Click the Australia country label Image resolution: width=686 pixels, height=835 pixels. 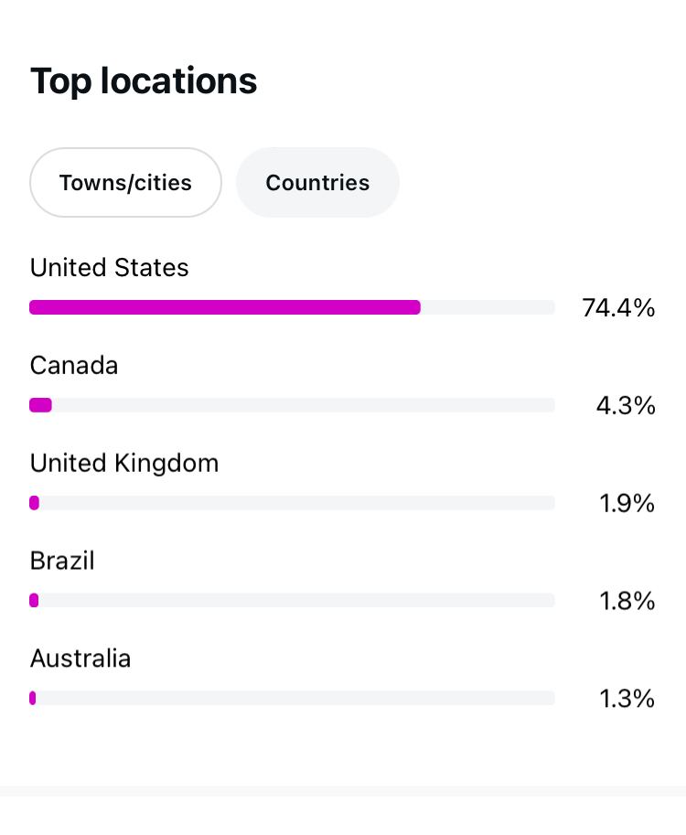point(80,658)
